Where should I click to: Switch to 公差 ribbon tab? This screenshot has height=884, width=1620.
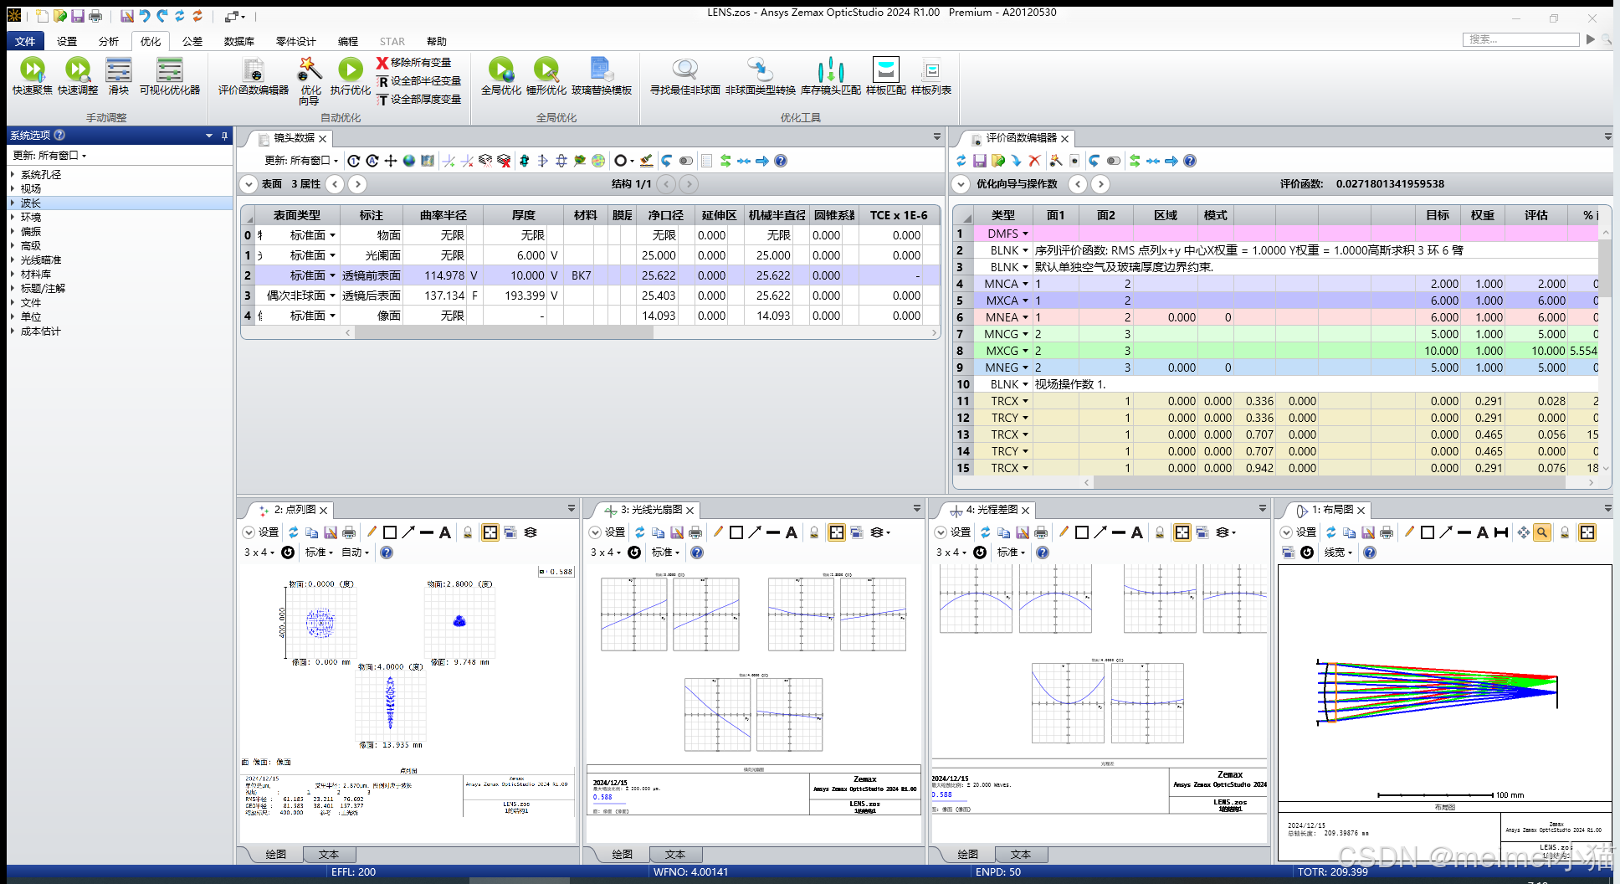[x=192, y=41]
